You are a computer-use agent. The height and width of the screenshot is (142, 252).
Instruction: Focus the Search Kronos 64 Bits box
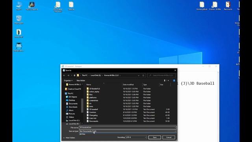[161, 75]
